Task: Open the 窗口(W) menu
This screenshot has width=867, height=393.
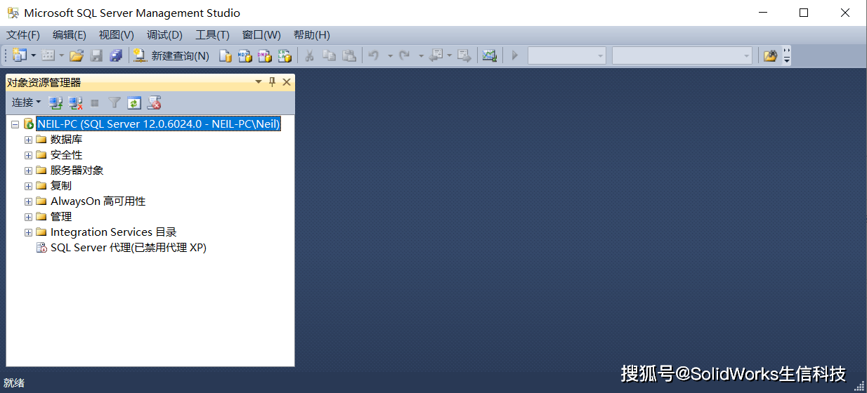Action: coord(261,35)
